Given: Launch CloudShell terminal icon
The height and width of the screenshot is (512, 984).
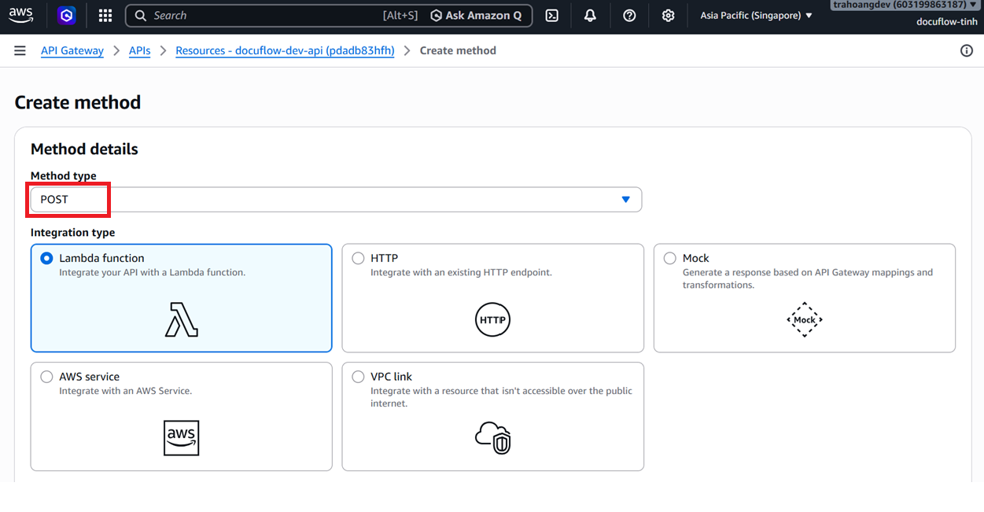Looking at the screenshot, I should pyautogui.click(x=552, y=15).
